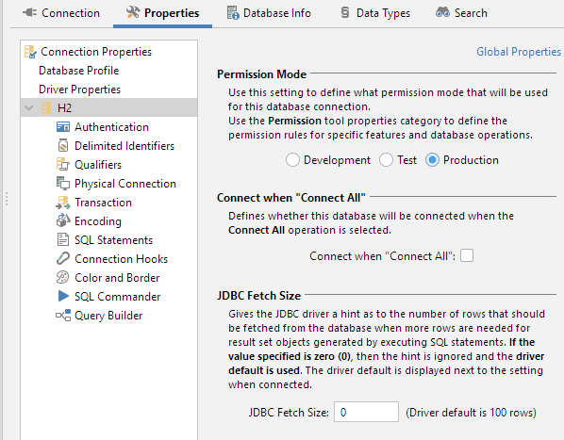Enable the Connect when "Connect All" checkbox
This screenshot has height=440, width=564.
point(467,255)
